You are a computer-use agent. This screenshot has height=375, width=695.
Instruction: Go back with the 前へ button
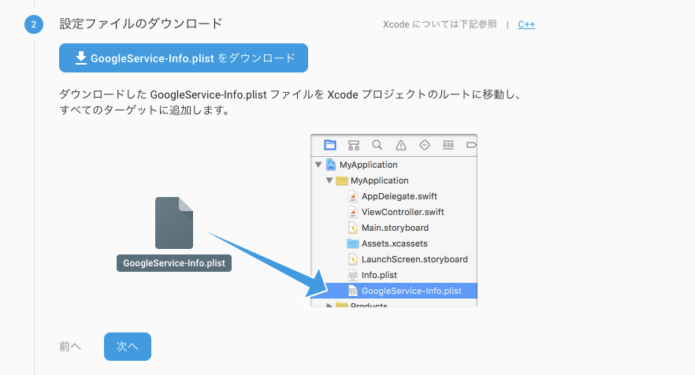pyautogui.click(x=70, y=346)
